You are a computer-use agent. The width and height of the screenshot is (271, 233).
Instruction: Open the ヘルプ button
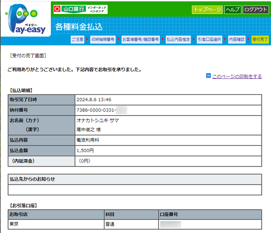pyautogui.click(x=232, y=9)
